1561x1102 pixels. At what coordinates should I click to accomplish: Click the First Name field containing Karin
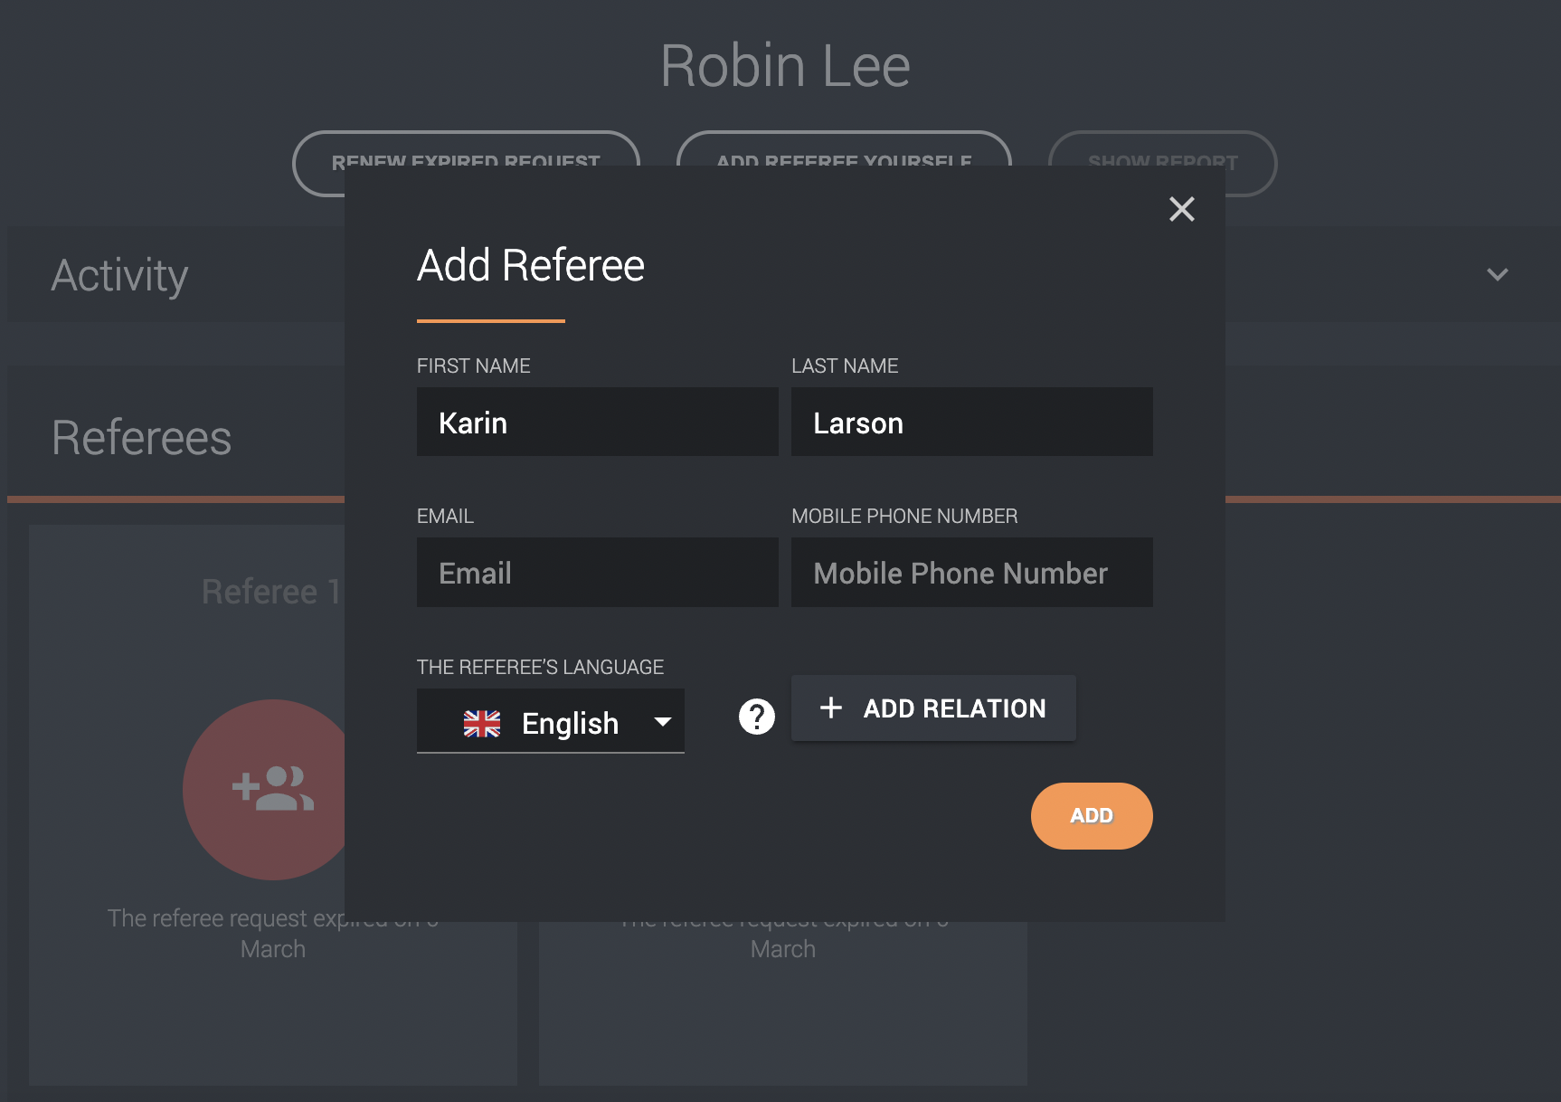597,423
